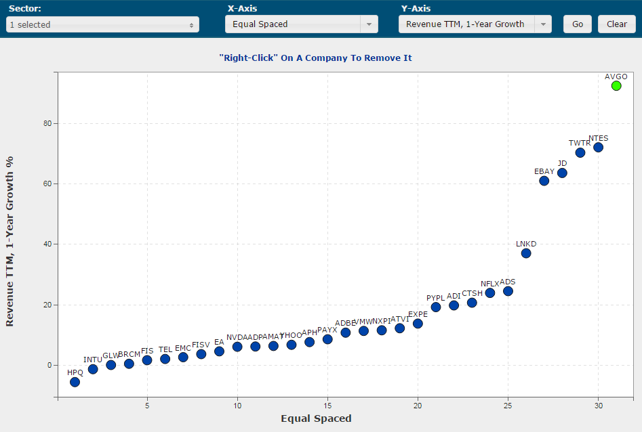Click the Clear button

point(617,24)
